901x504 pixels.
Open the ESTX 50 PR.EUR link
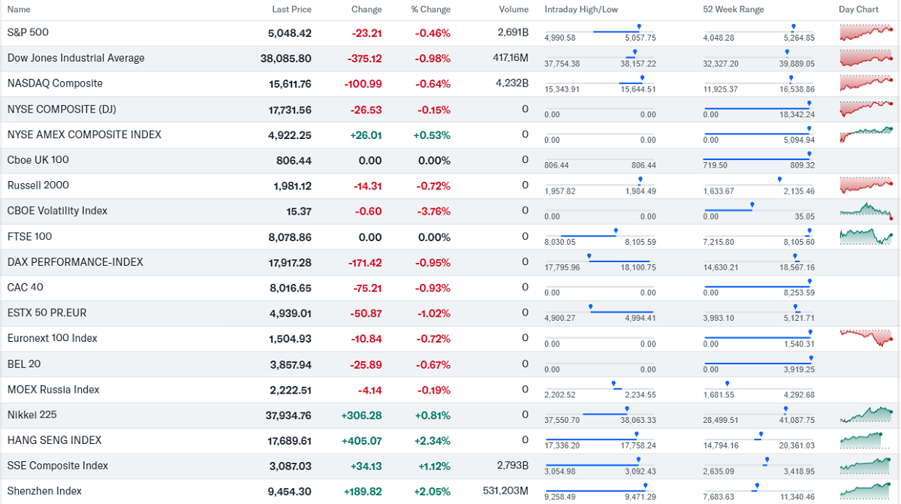pos(47,312)
